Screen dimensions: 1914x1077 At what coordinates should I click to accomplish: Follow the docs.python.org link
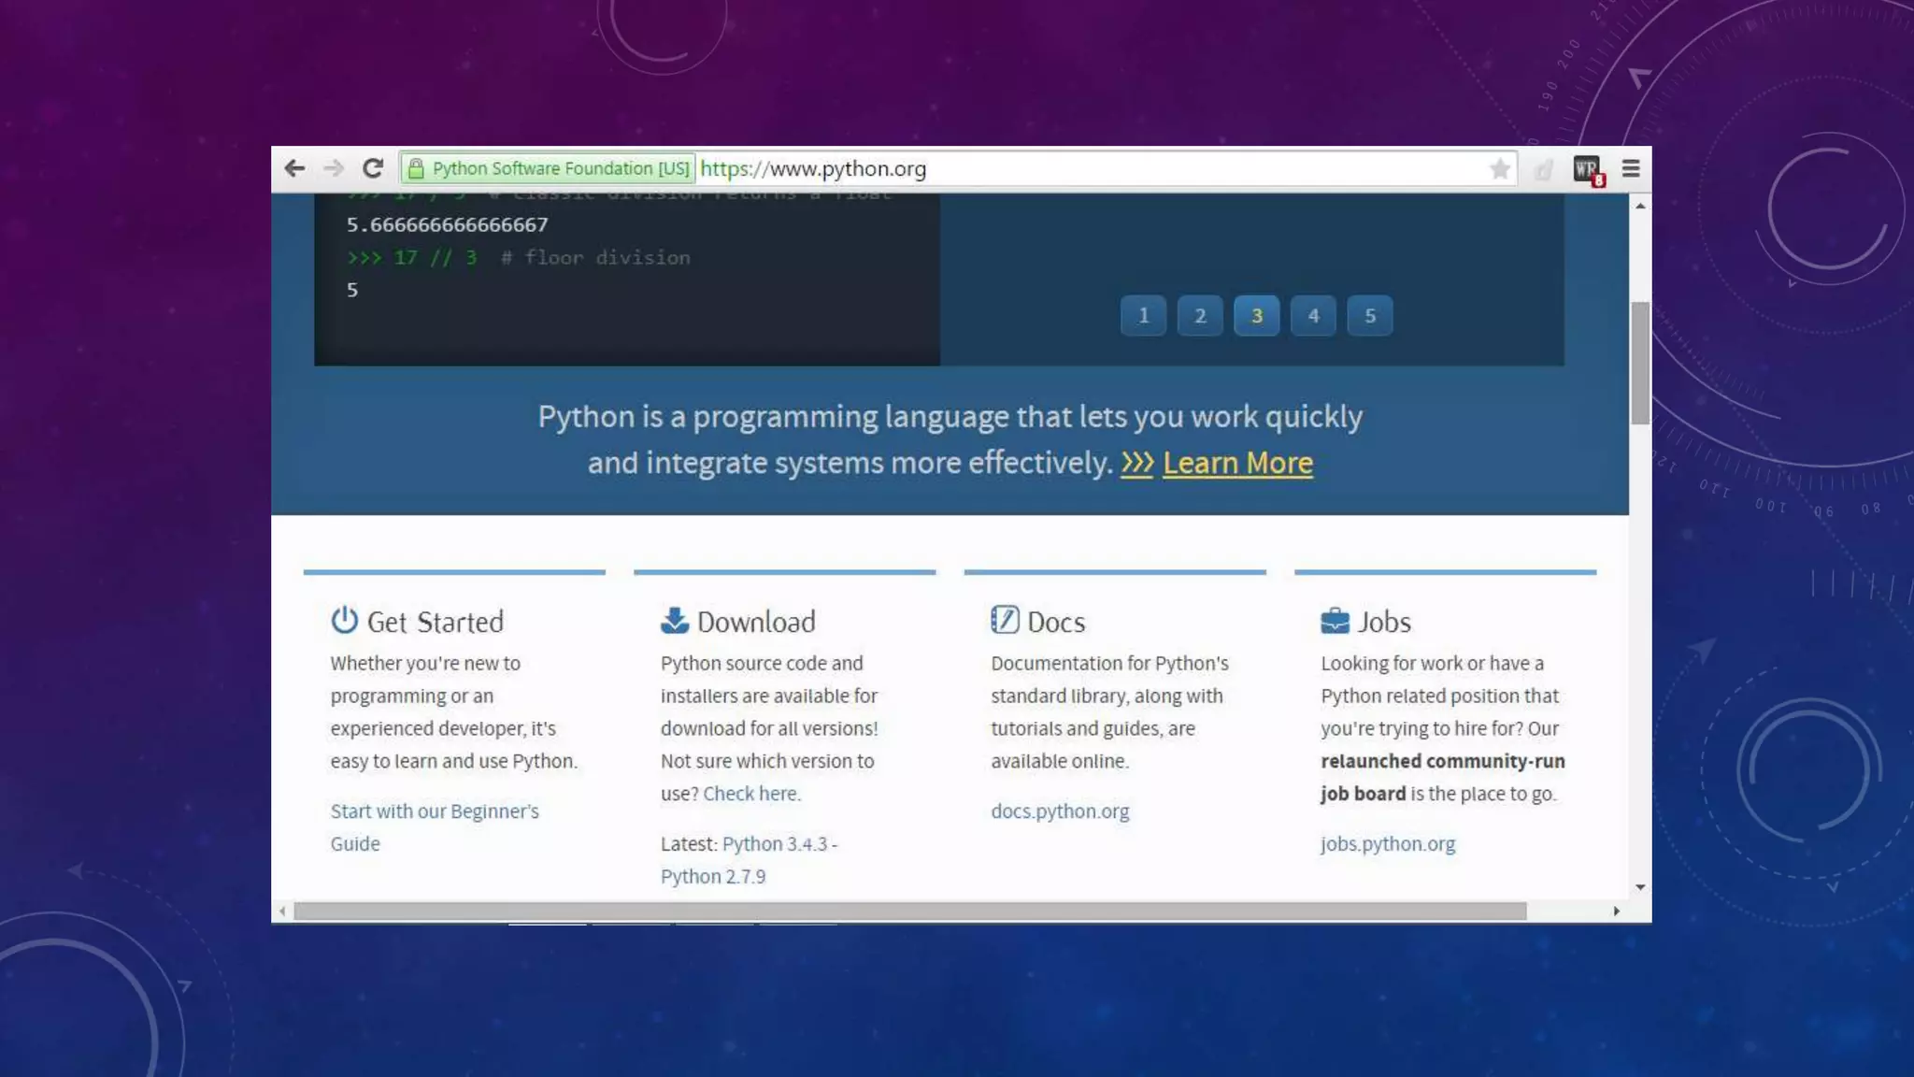(x=1060, y=811)
